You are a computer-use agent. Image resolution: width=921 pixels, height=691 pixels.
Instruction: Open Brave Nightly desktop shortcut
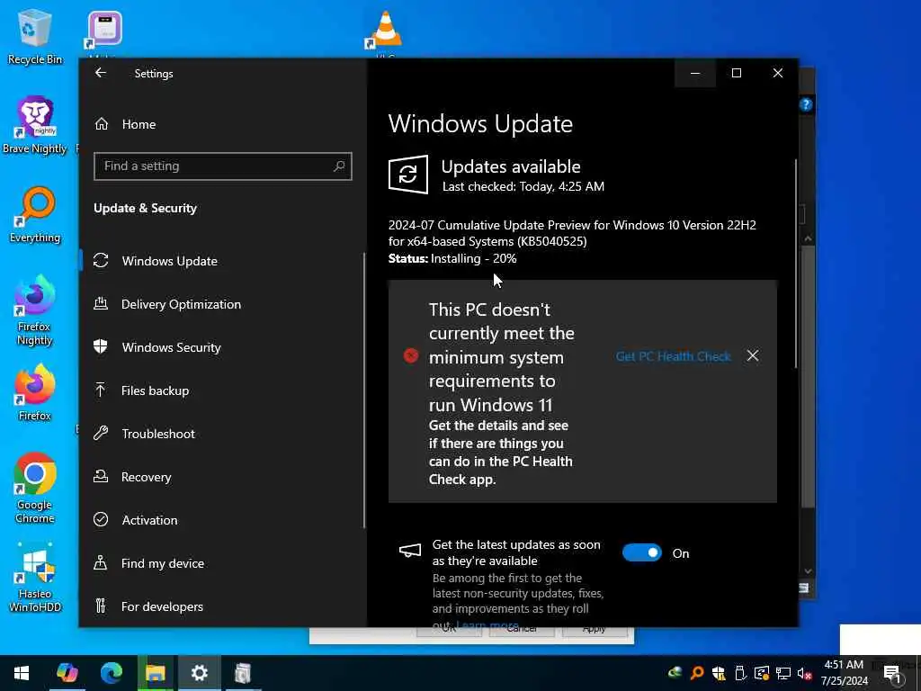pyautogui.click(x=35, y=126)
